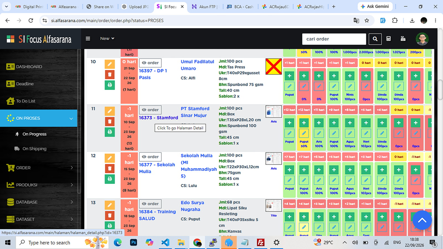Open FileZilla from the Windows taskbar

click(261, 243)
